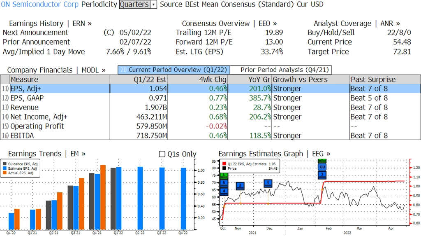Click the Q1'22 gray guidance EPS bar

113,199
